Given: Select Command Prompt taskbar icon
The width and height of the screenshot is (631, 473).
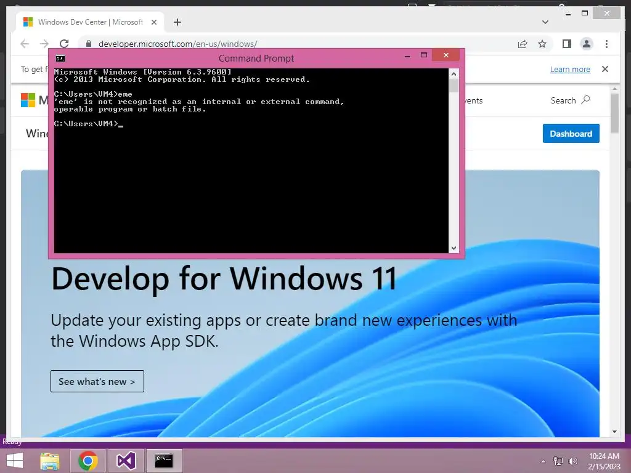Looking at the screenshot, I should click(164, 461).
